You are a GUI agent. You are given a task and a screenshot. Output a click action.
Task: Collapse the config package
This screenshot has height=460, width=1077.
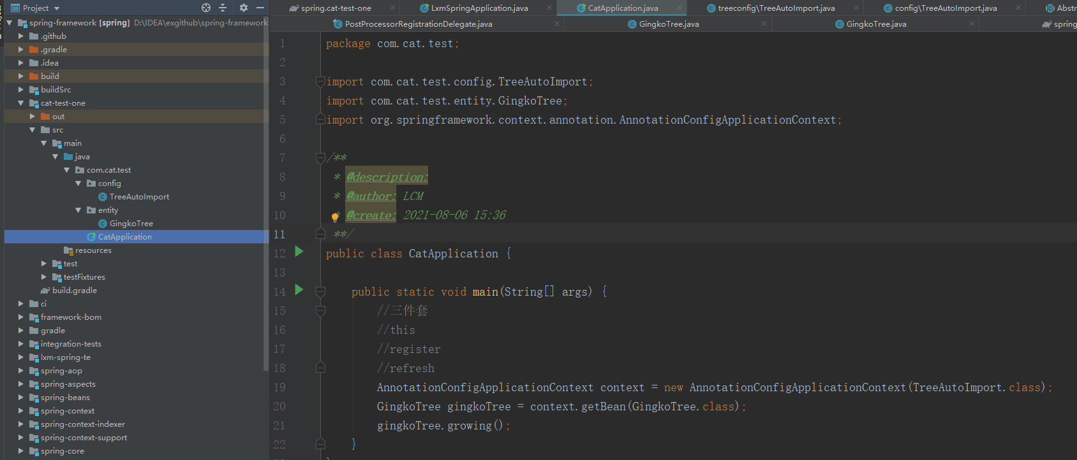coord(78,183)
